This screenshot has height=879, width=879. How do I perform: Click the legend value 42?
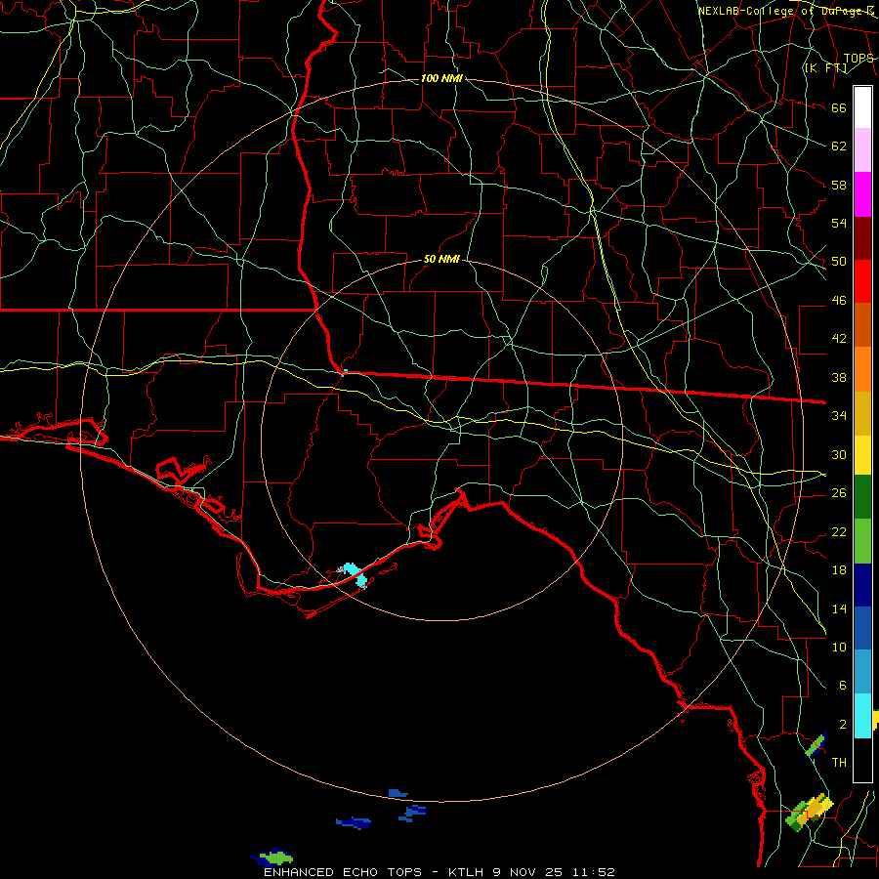click(x=839, y=339)
